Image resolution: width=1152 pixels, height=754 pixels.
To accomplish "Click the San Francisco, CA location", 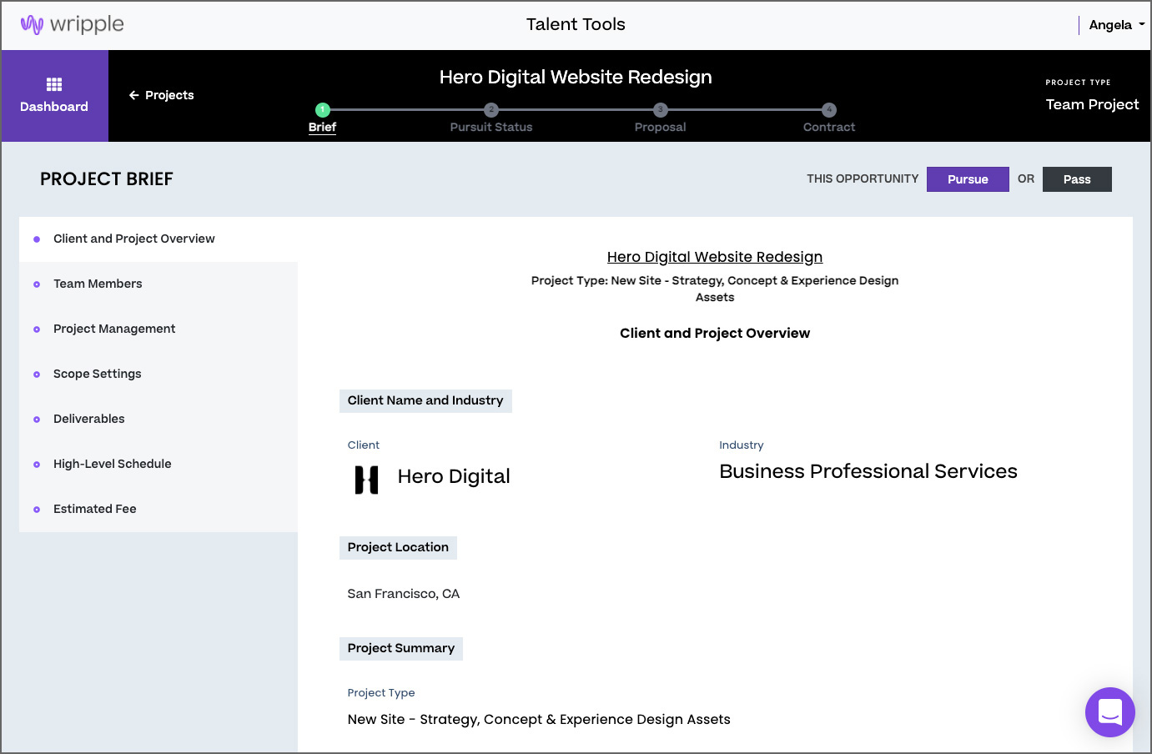I will click(404, 594).
